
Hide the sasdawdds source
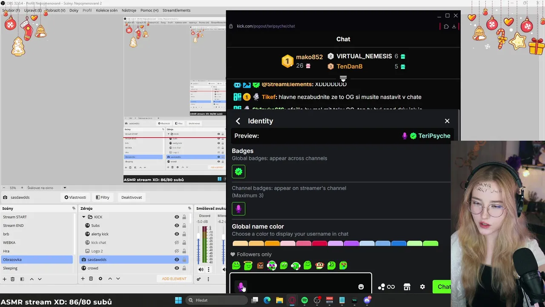point(177,260)
